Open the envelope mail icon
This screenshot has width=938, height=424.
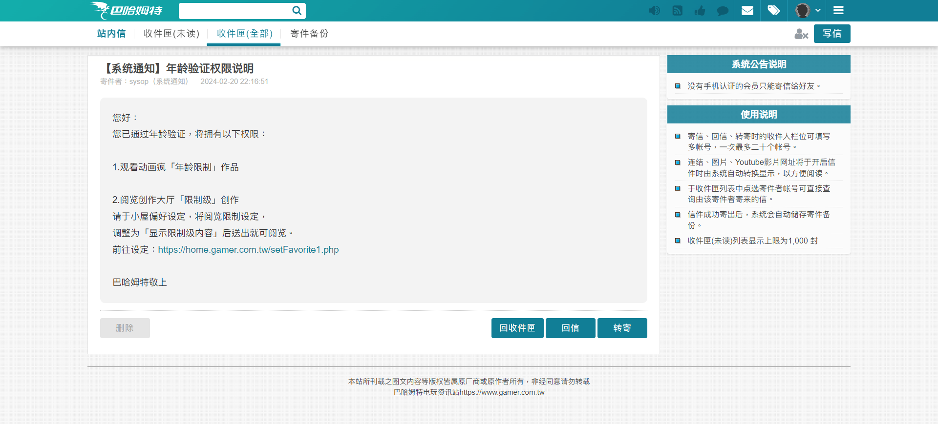click(x=747, y=11)
